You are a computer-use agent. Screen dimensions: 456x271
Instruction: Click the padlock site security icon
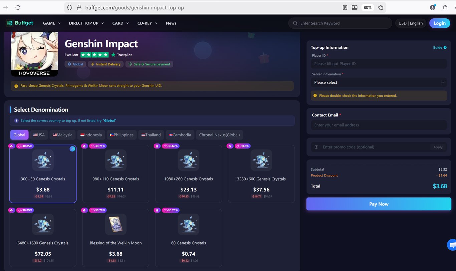[x=79, y=7]
